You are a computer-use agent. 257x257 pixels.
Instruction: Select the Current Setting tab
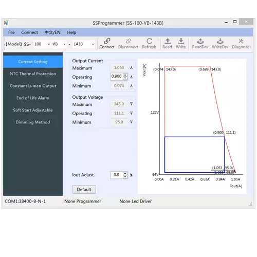(33, 62)
